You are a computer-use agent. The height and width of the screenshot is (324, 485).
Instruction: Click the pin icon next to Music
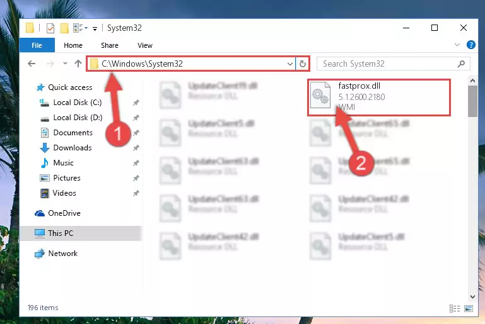point(136,163)
